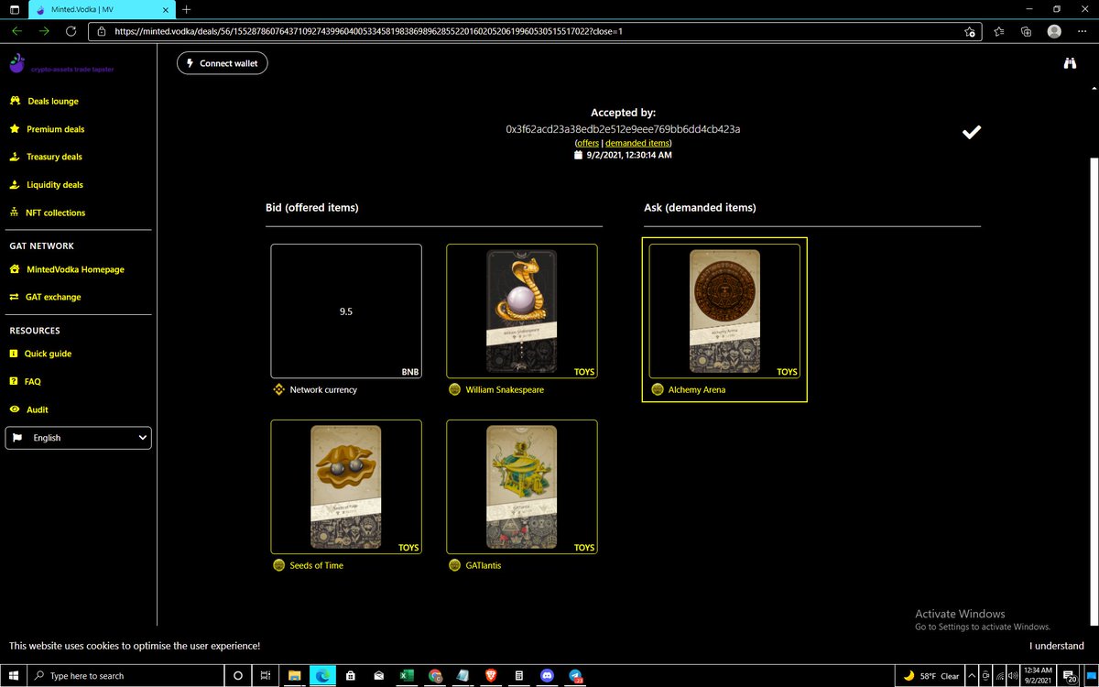The width and height of the screenshot is (1099, 687).
Task: Open browser Settings and more menu
Action: tap(1083, 31)
